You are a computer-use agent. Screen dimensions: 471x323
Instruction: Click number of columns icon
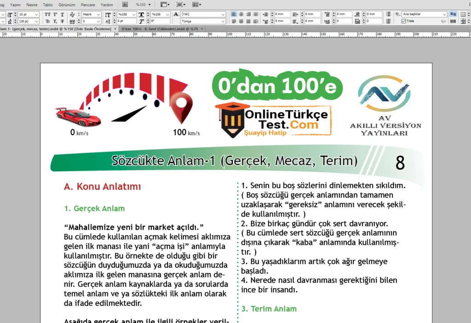(x=463, y=14)
